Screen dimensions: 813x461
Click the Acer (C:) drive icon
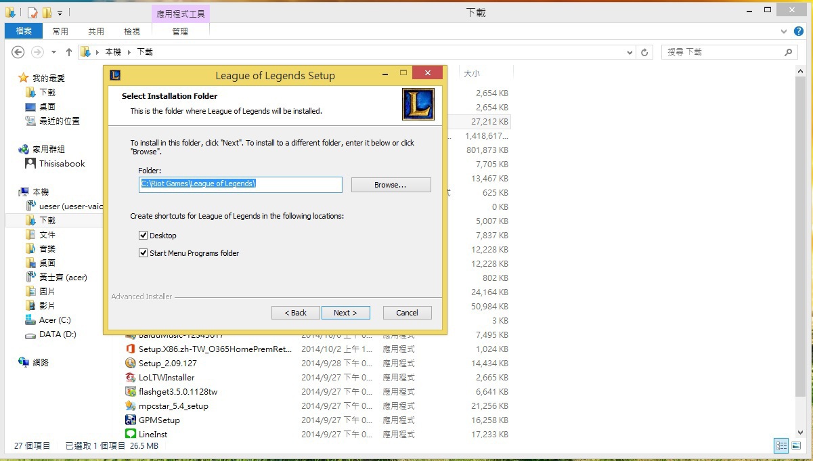coord(30,320)
